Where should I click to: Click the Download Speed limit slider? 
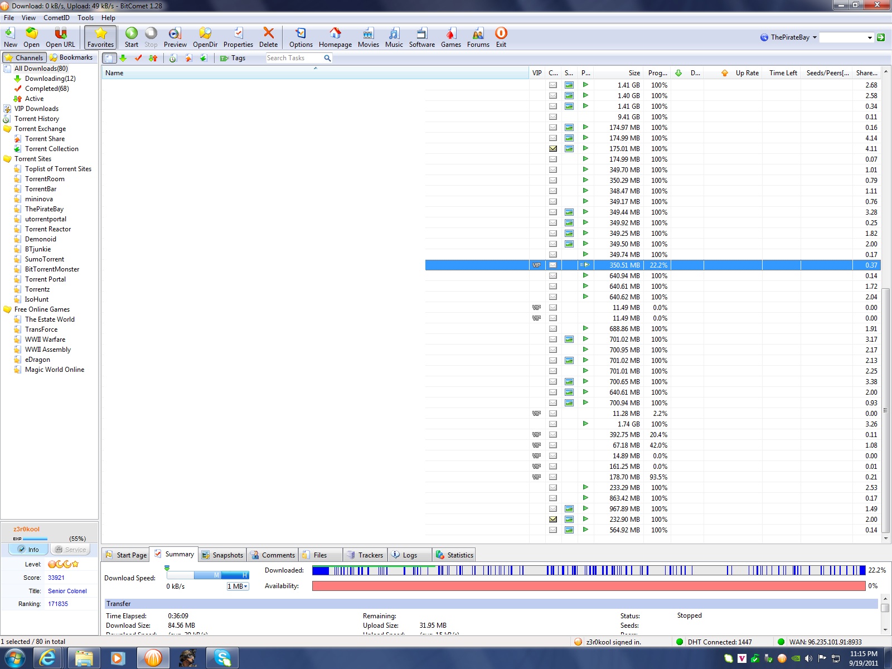coord(207,575)
